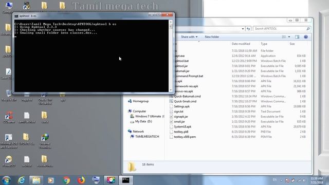
Task: Open Explorer help question-mark icon
Action: [x=306, y=37]
